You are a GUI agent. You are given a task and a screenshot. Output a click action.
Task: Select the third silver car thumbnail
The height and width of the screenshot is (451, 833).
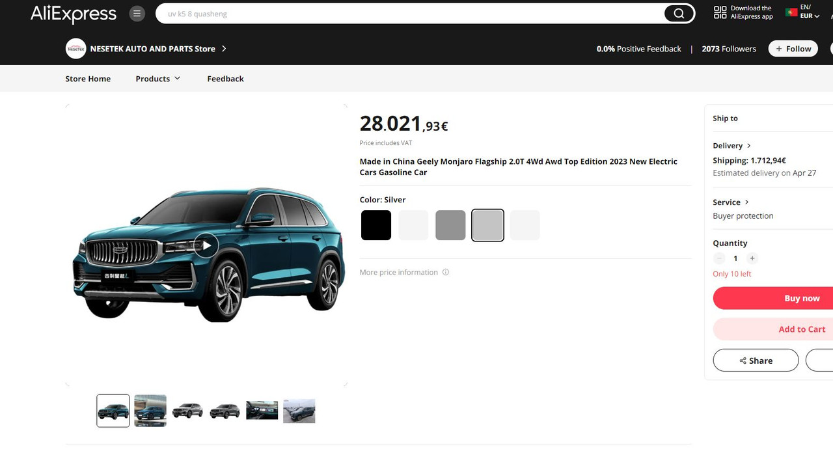tap(187, 411)
